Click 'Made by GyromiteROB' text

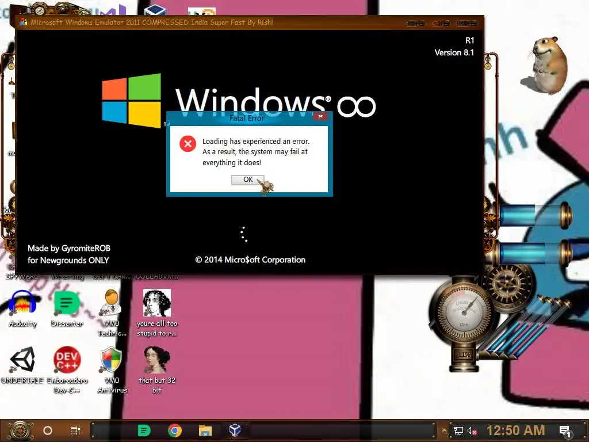69,248
